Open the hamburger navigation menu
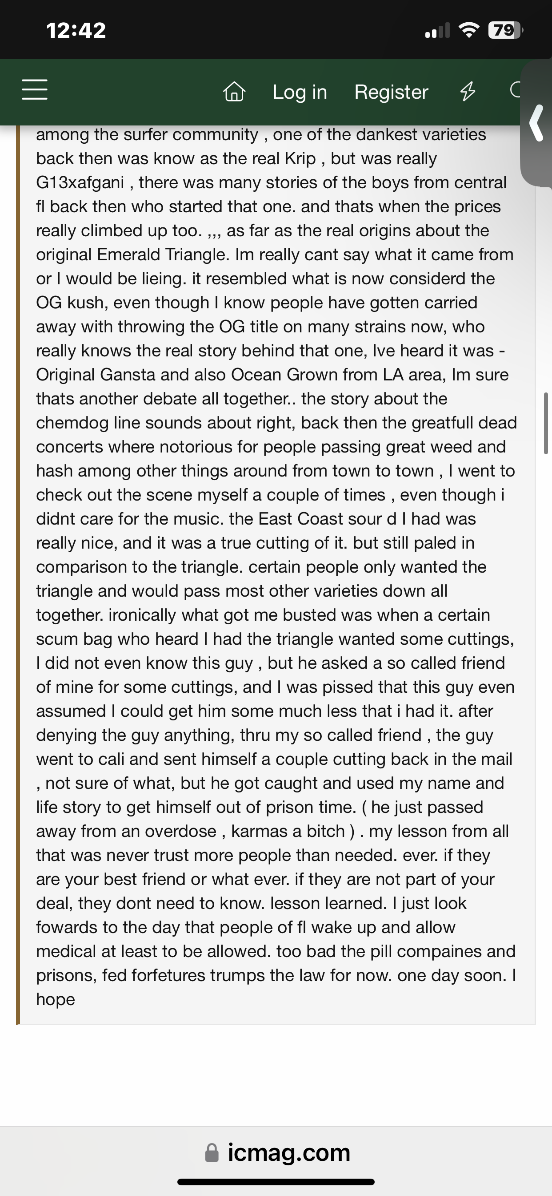Image resolution: width=552 pixels, height=1196 pixels. point(35,89)
